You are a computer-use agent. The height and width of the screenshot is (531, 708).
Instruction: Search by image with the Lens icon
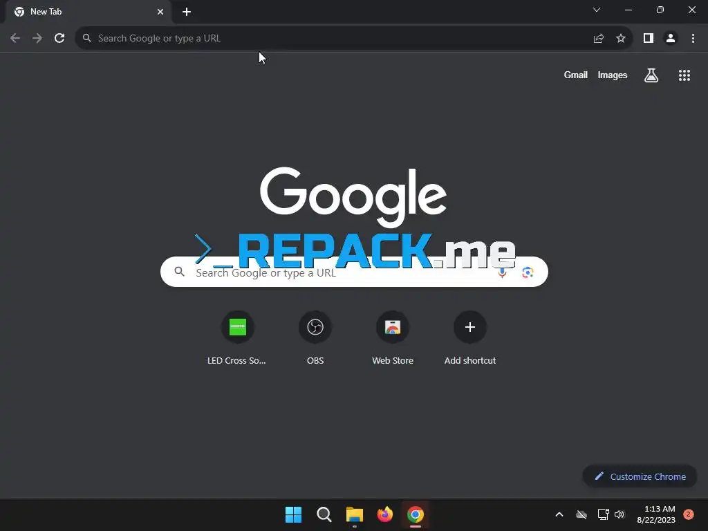pyautogui.click(x=528, y=272)
